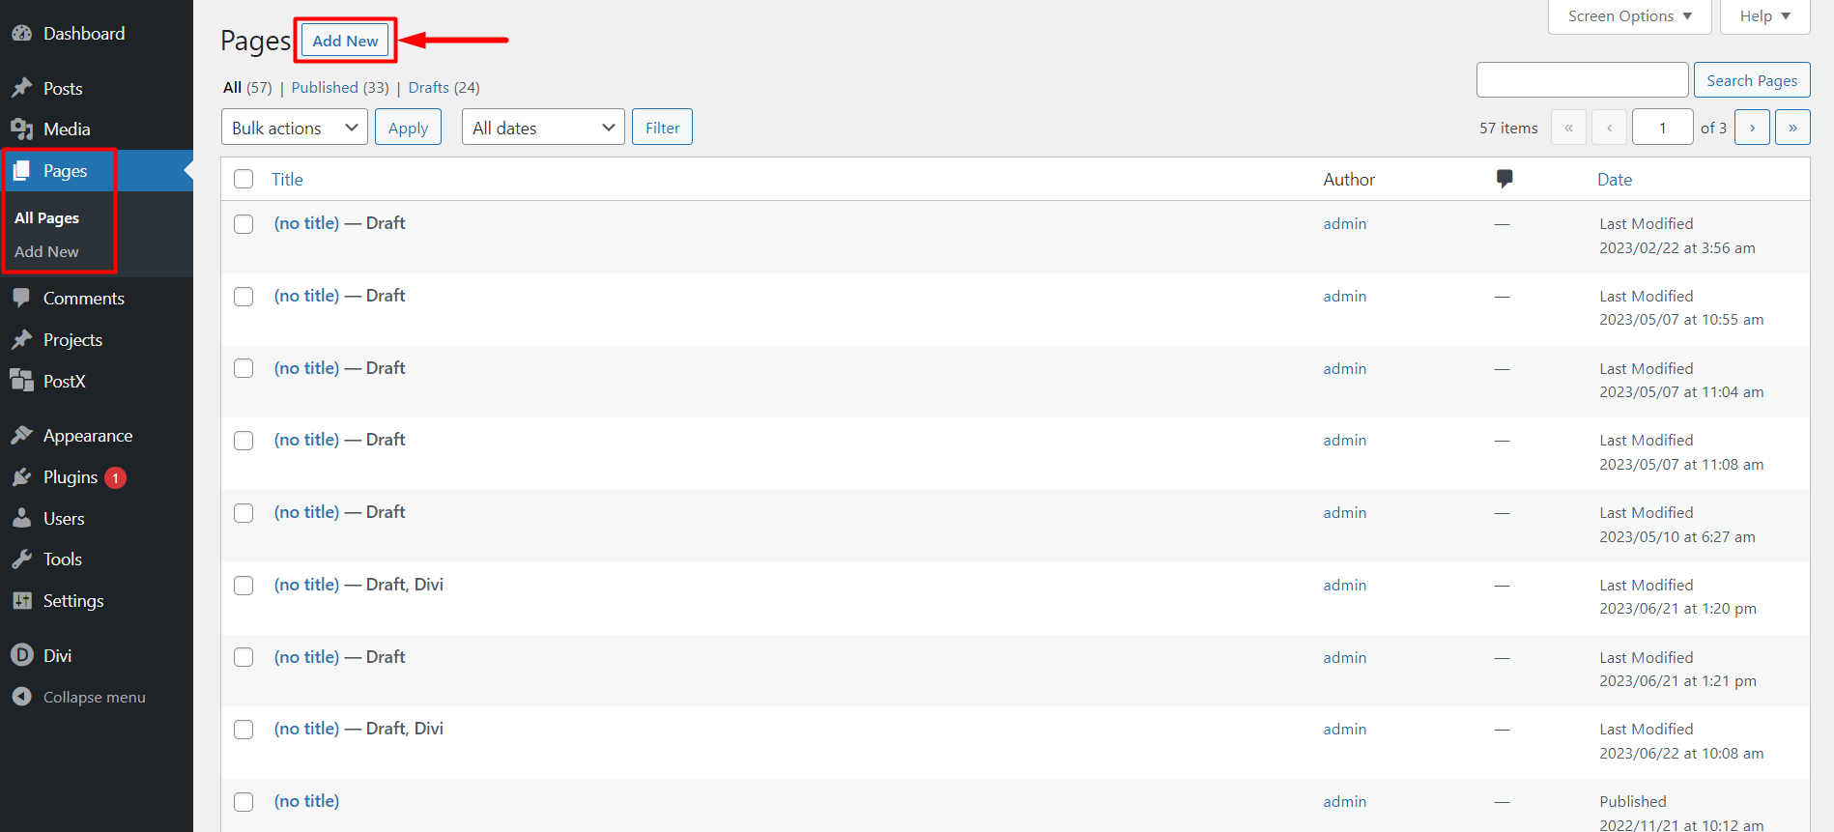Sort pages by comments column icon

(x=1504, y=179)
